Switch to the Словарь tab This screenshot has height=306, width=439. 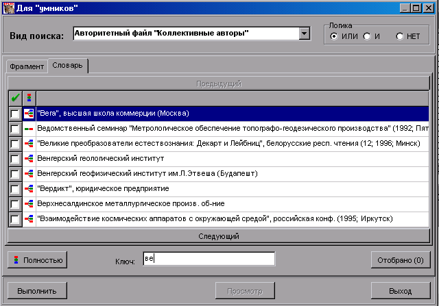(67, 66)
